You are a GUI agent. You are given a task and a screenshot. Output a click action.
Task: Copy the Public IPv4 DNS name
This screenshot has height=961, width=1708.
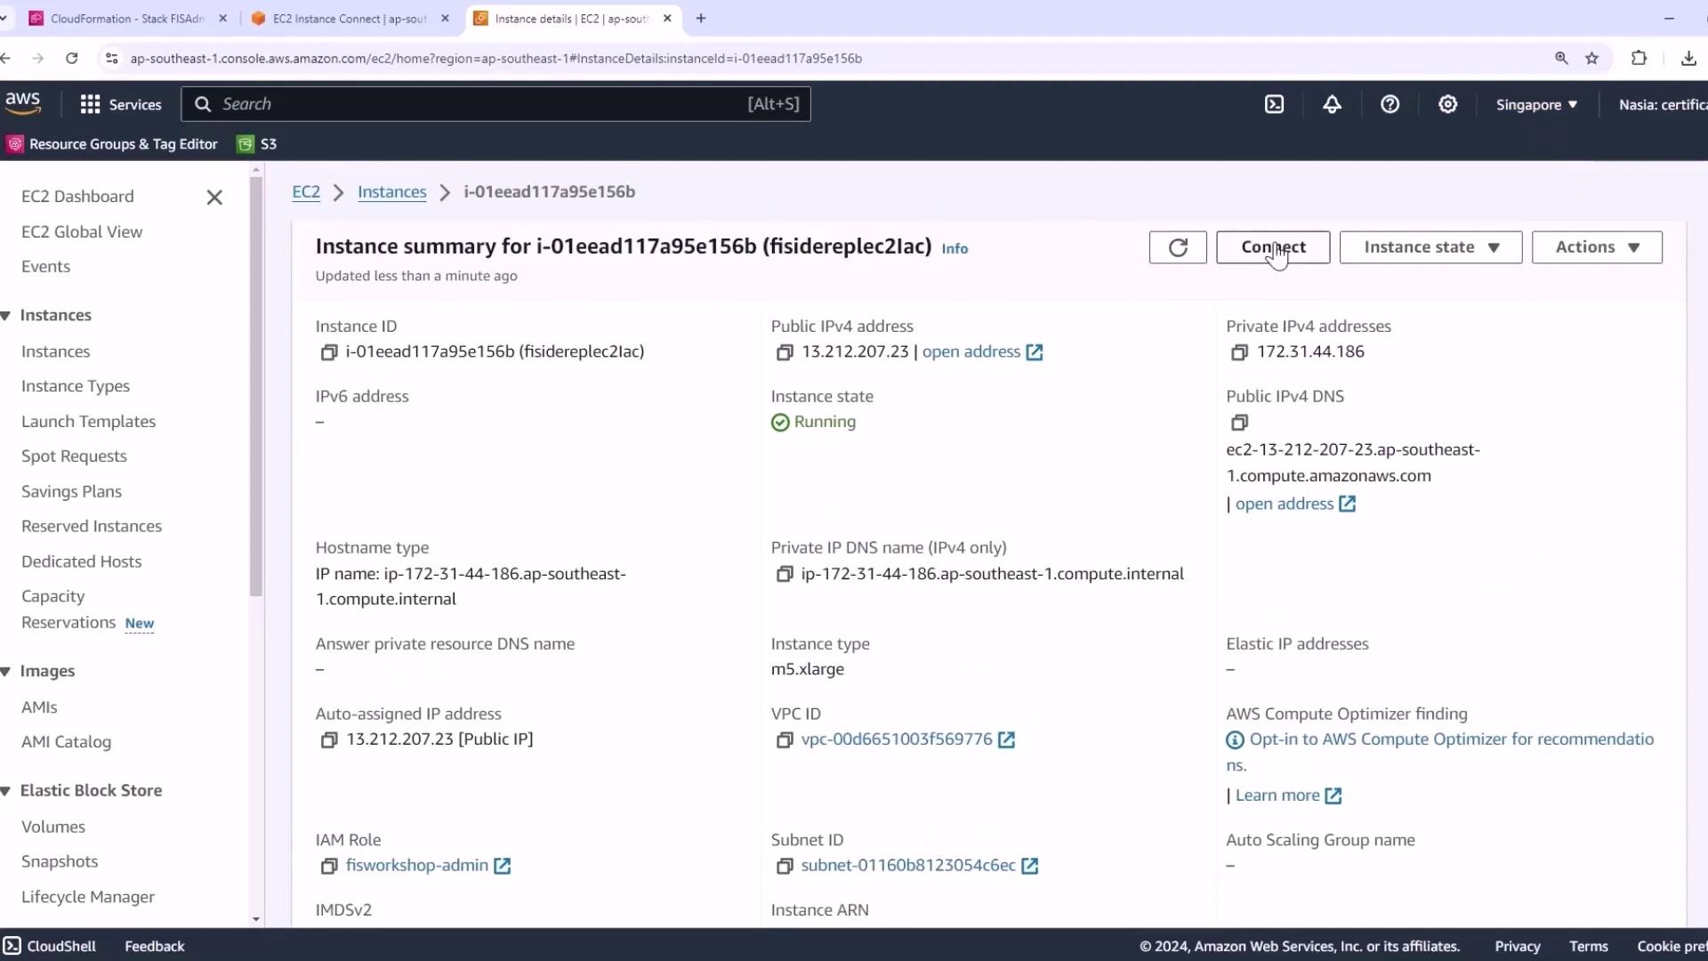pos(1239,423)
